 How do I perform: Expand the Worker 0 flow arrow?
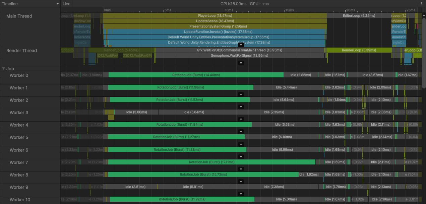point(241,82)
